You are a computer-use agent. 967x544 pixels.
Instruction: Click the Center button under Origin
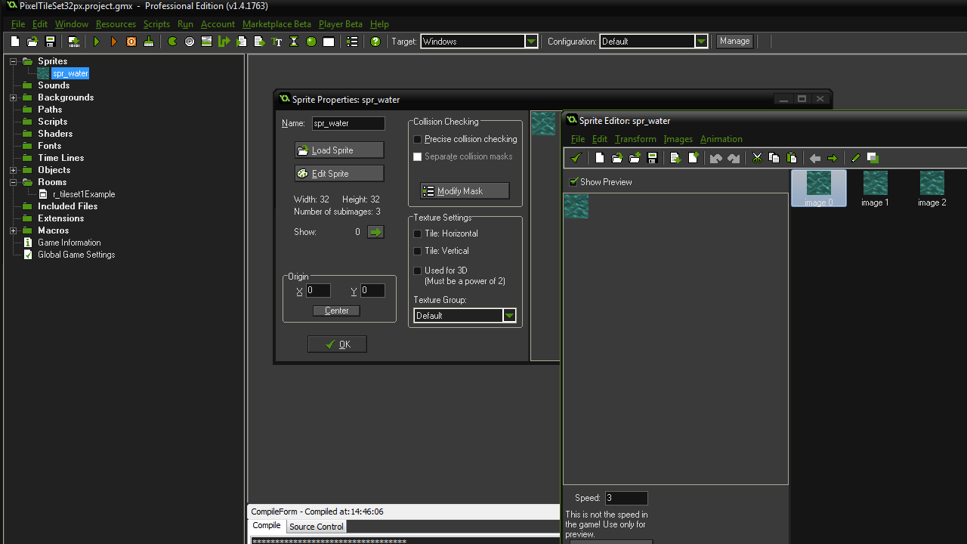(336, 310)
